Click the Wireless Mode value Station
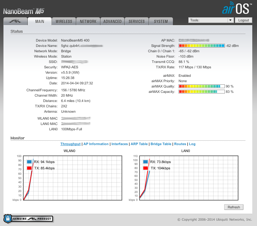Image resolution: width=257 pixels, height=226 pixels. coord(66,56)
